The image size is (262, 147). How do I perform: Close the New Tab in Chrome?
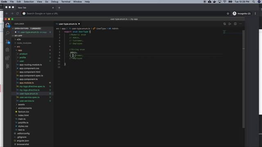(53, 8)
